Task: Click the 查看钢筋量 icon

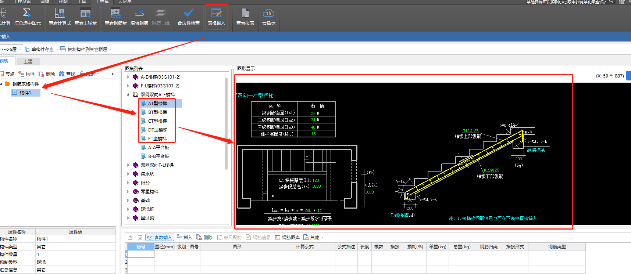Action: coord(115,13)
